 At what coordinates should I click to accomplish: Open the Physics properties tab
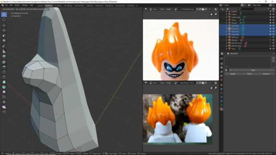[x=221, y=97]
